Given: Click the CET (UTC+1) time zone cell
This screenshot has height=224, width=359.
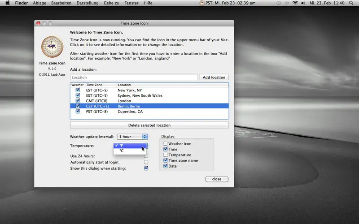Looking at the screenshot, I should click(x=97, y=106).
